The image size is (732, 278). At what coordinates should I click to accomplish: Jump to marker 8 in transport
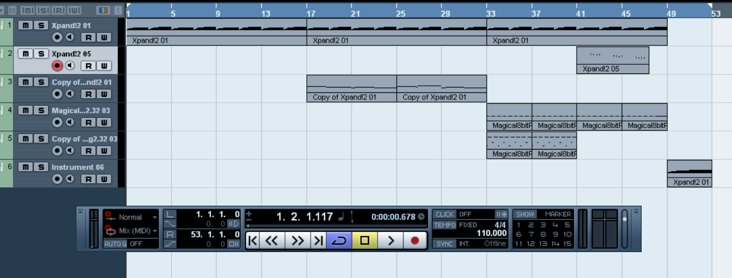[543, 234]
